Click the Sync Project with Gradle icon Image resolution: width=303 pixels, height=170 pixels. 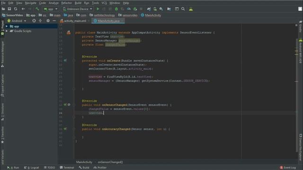pos(149,9)
